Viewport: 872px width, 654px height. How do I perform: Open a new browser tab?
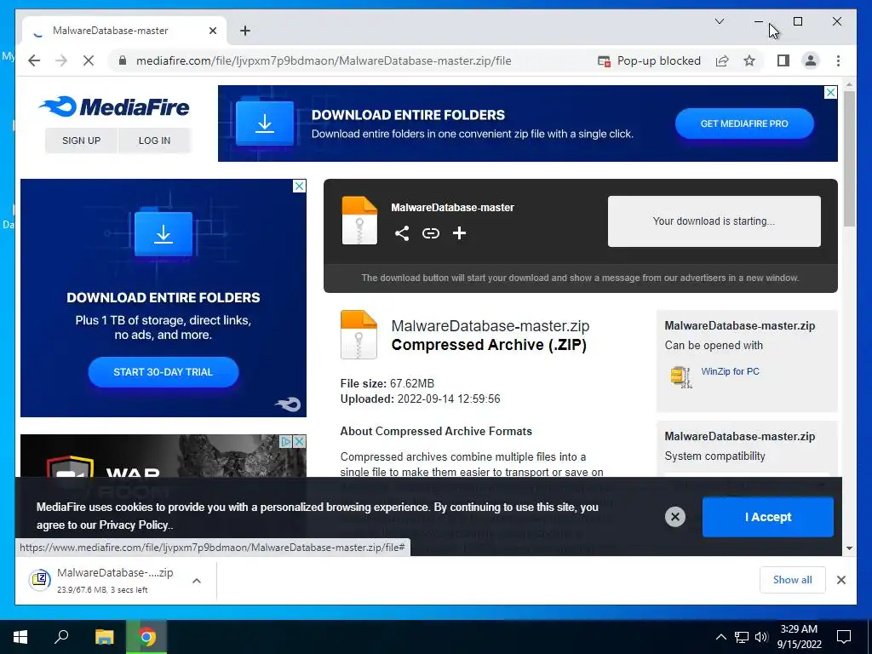[244, 31]
